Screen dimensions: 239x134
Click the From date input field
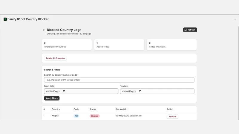(81, 91)
